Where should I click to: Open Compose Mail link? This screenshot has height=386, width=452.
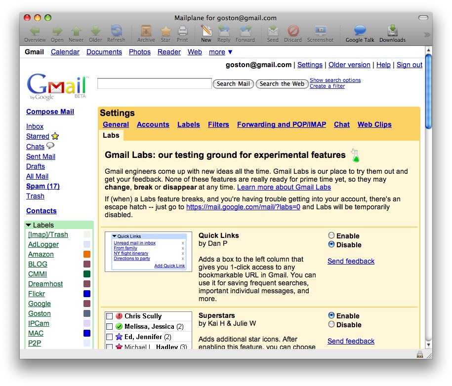tap(50, 112)
